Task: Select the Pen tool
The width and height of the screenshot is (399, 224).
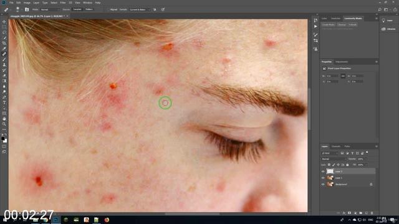Action: (4, 97)
